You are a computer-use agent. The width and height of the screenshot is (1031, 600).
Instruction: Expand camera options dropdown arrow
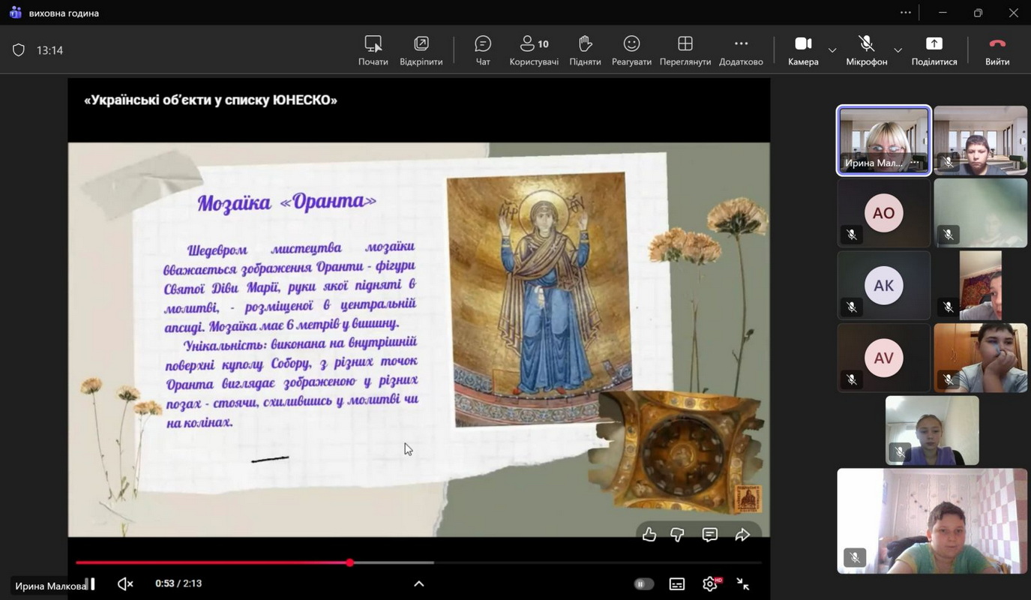point(832,50)
